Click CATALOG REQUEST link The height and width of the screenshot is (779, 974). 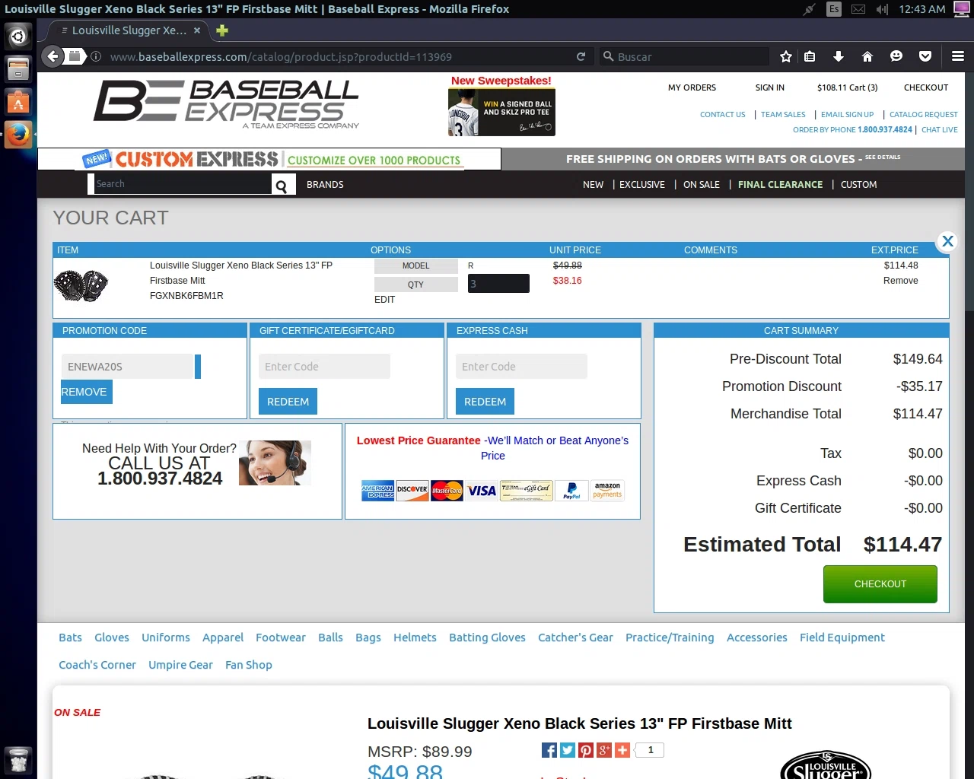924,115
